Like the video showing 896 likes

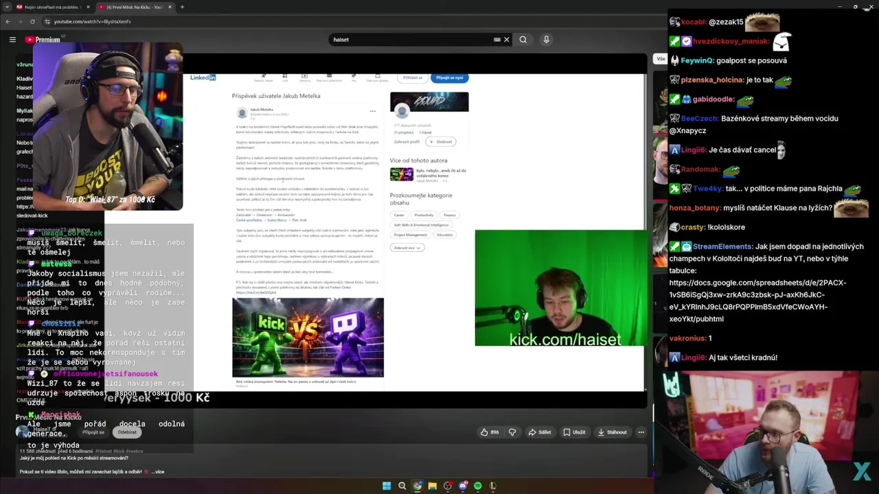(490, 432)
